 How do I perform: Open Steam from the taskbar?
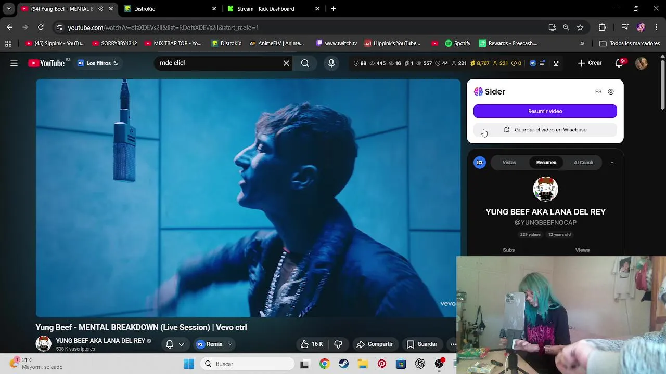coord(343,364)
